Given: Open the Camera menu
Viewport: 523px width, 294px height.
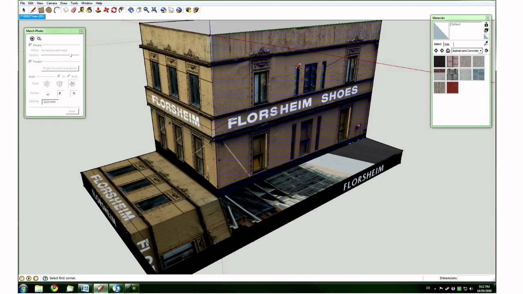Looking at the screenshot, I should pos(51,3).
